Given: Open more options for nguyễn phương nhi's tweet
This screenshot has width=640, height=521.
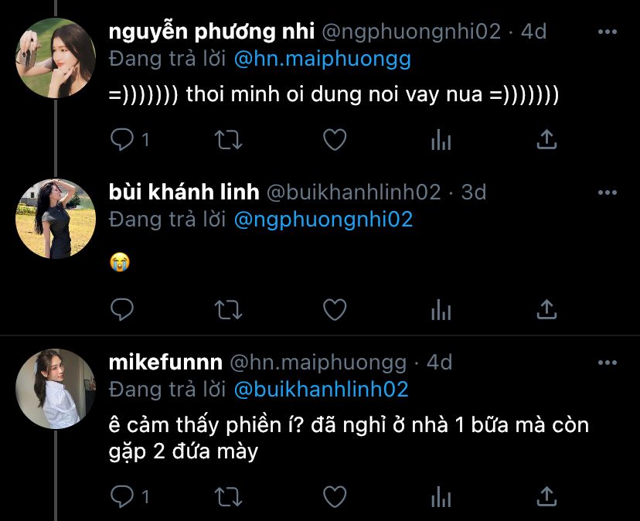Looking at the screenshot, I should coord(607,32).
